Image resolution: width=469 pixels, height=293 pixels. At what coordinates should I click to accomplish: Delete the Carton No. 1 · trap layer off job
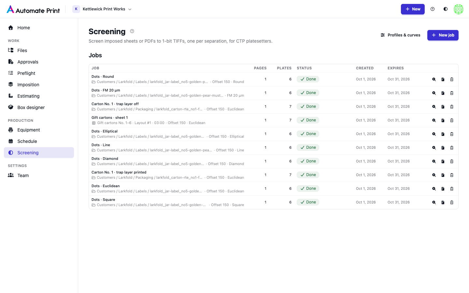(452, 107)
